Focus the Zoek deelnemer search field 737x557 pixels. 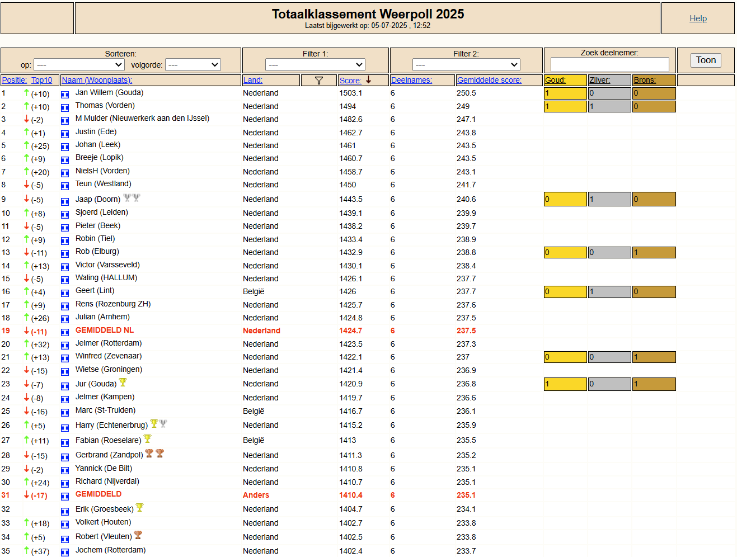pos(609,64)
